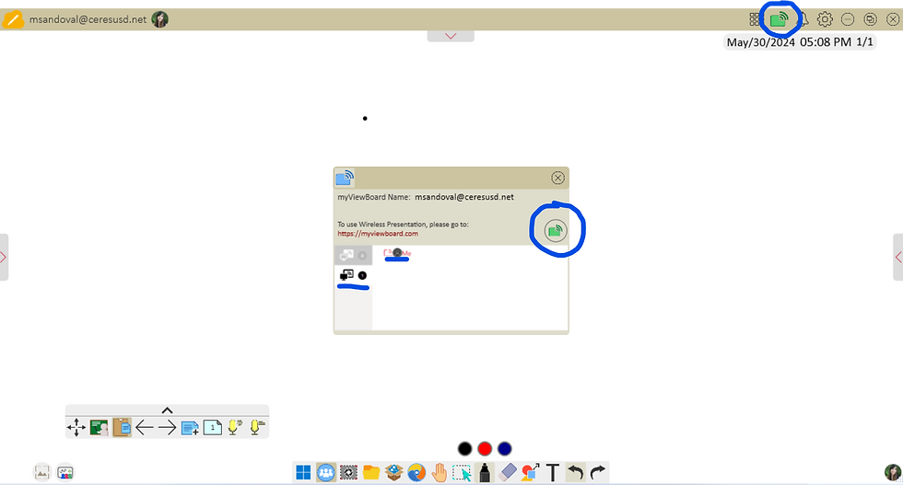Open the grid apps menu in title bar
The image size is (903, 485).
[755, 19]
